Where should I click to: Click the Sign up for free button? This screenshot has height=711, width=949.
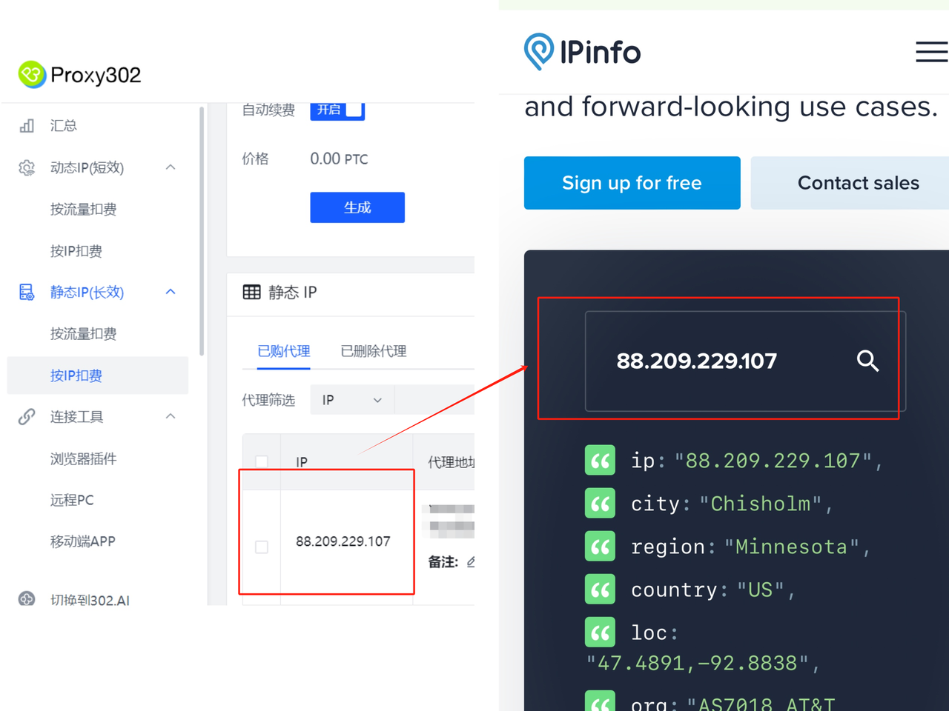(x=632, y=183)
